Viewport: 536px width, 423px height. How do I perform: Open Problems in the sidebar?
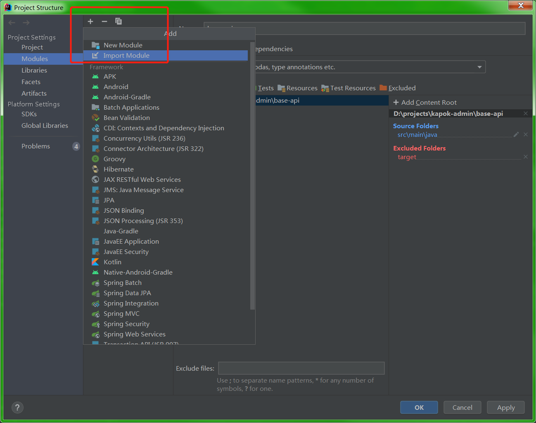coord(43,146)
